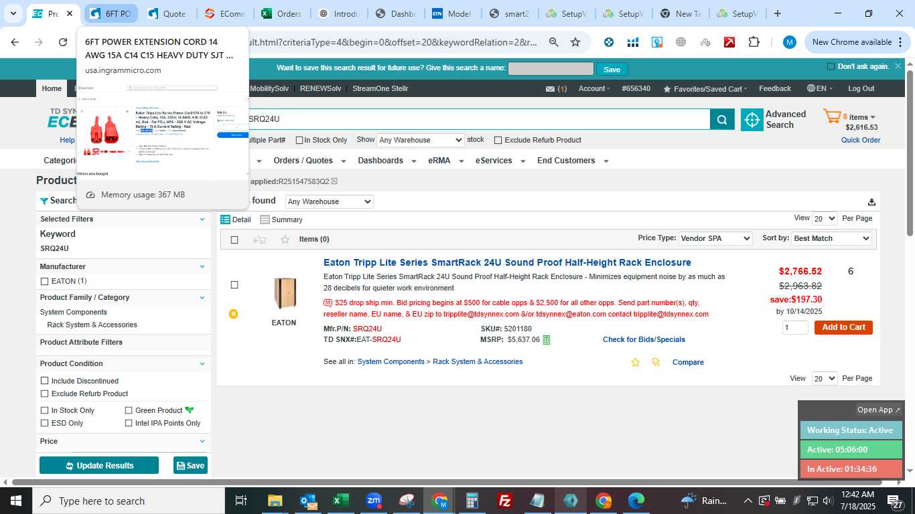This screenshot has height=514, width=915.
Task: Enable Intel IPA Points Only checkbox
Action: coord(129,423)
